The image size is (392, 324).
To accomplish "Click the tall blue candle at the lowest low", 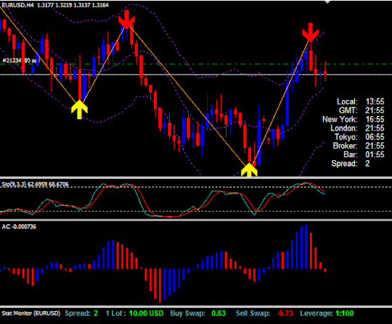I will [x=259, y=136].
